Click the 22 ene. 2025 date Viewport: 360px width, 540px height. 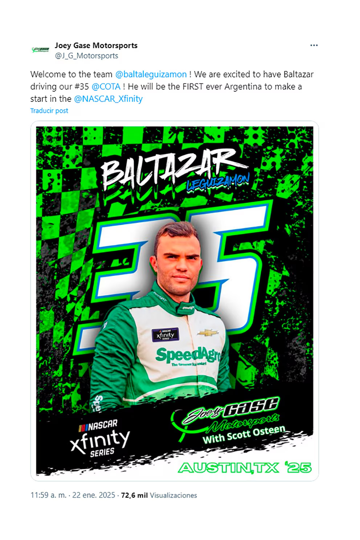pos(94,495)
